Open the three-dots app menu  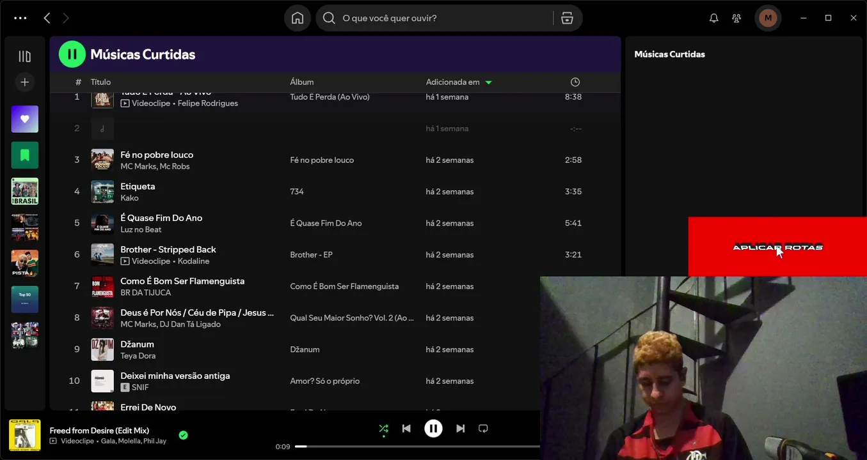coord(20,18)
